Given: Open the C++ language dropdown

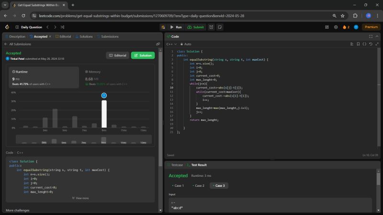Looking at the screenshot, I should click(171, 44).
